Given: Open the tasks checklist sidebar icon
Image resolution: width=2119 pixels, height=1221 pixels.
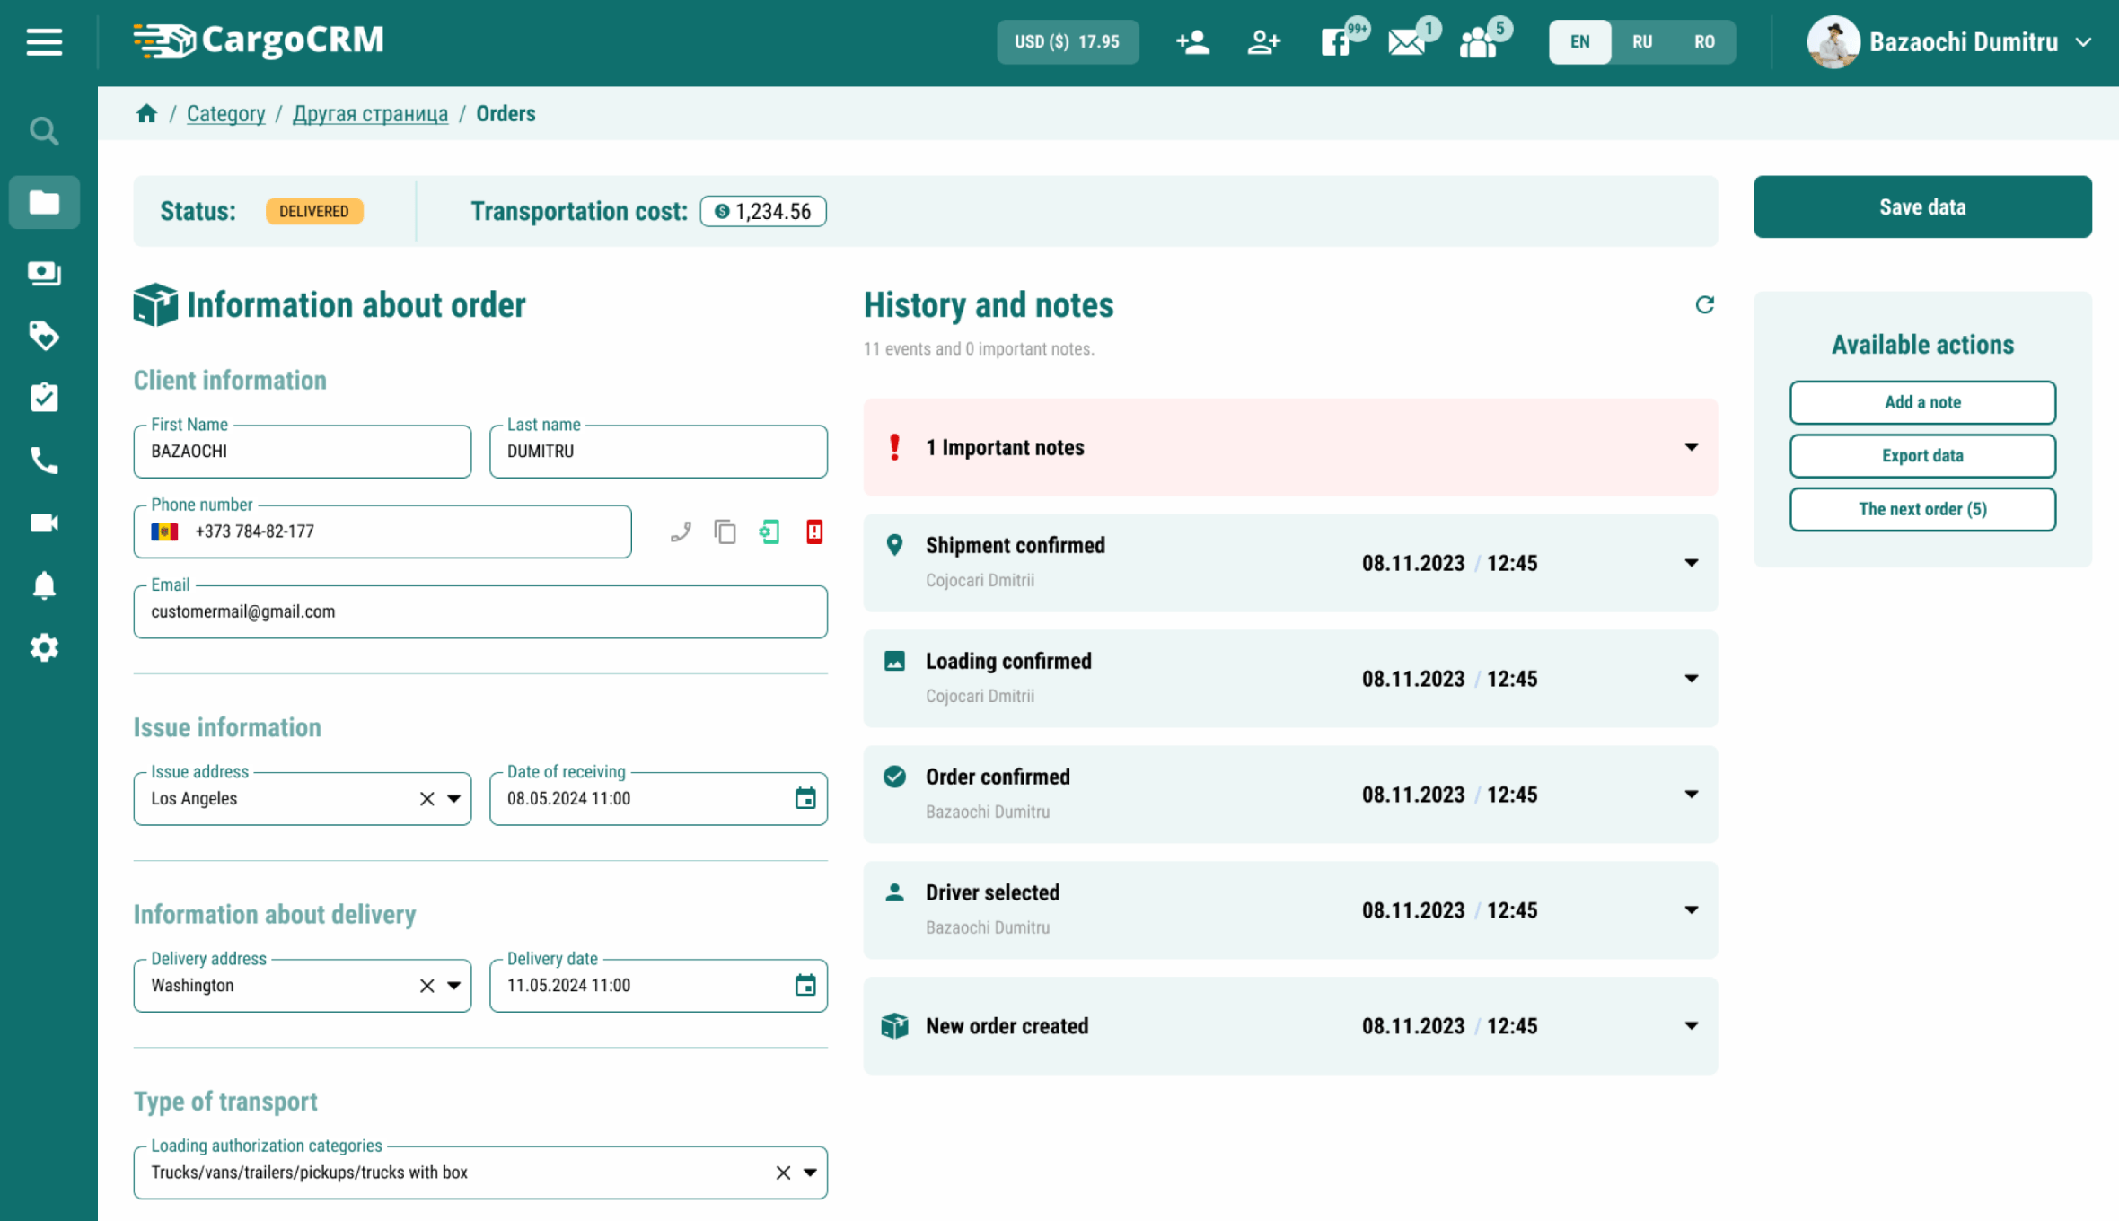Looking at the screenshot, I should [x=44, y=398].
